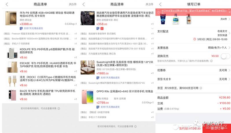
Task: Expand the 共4件 product thumbnails list
Action: point(225,19)
